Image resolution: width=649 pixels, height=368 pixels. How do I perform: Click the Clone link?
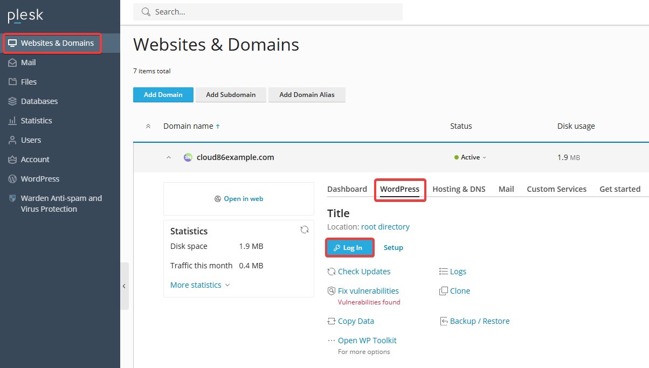460,291
